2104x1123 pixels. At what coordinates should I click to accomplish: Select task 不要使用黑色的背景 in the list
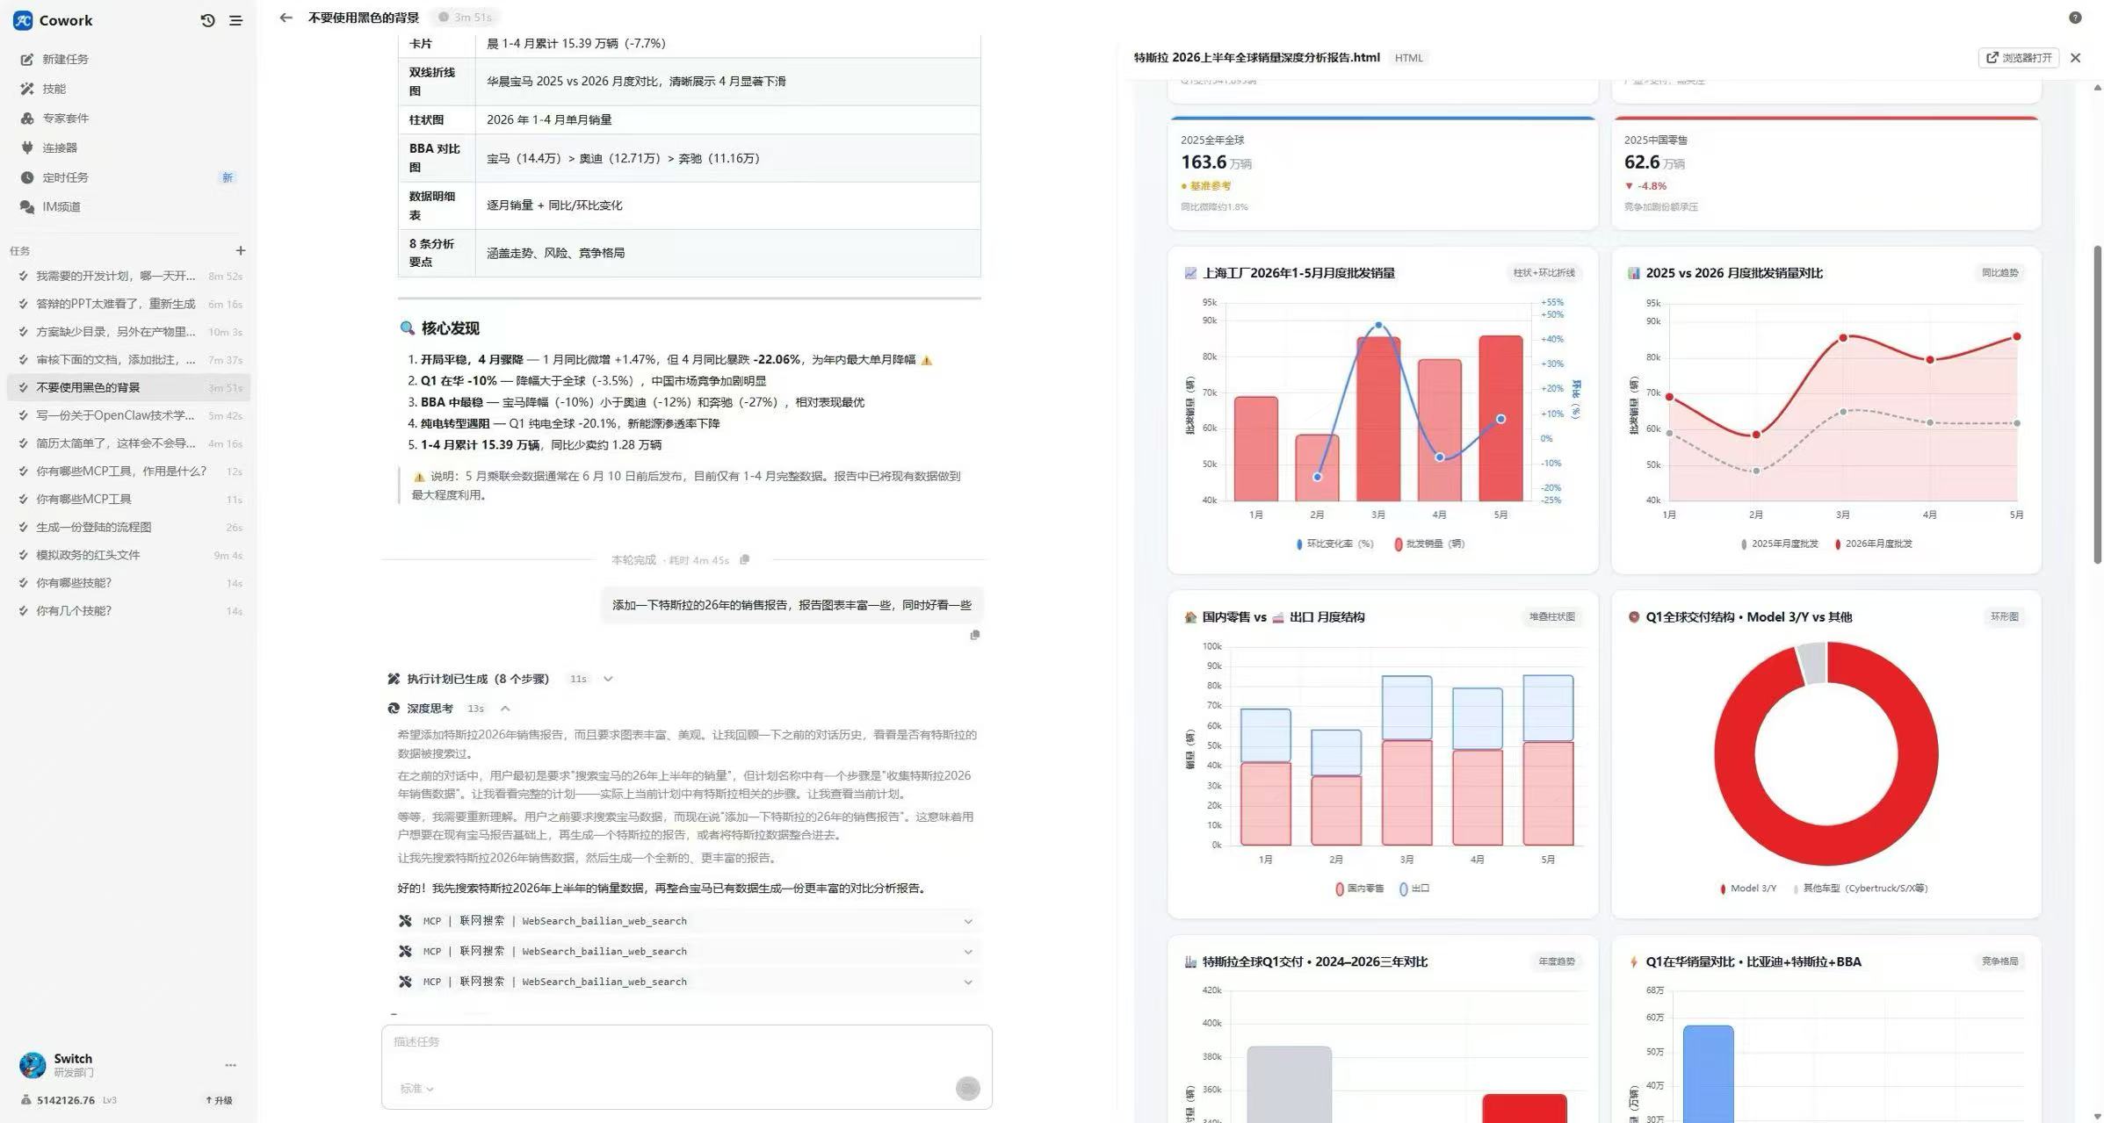(128, 387)
